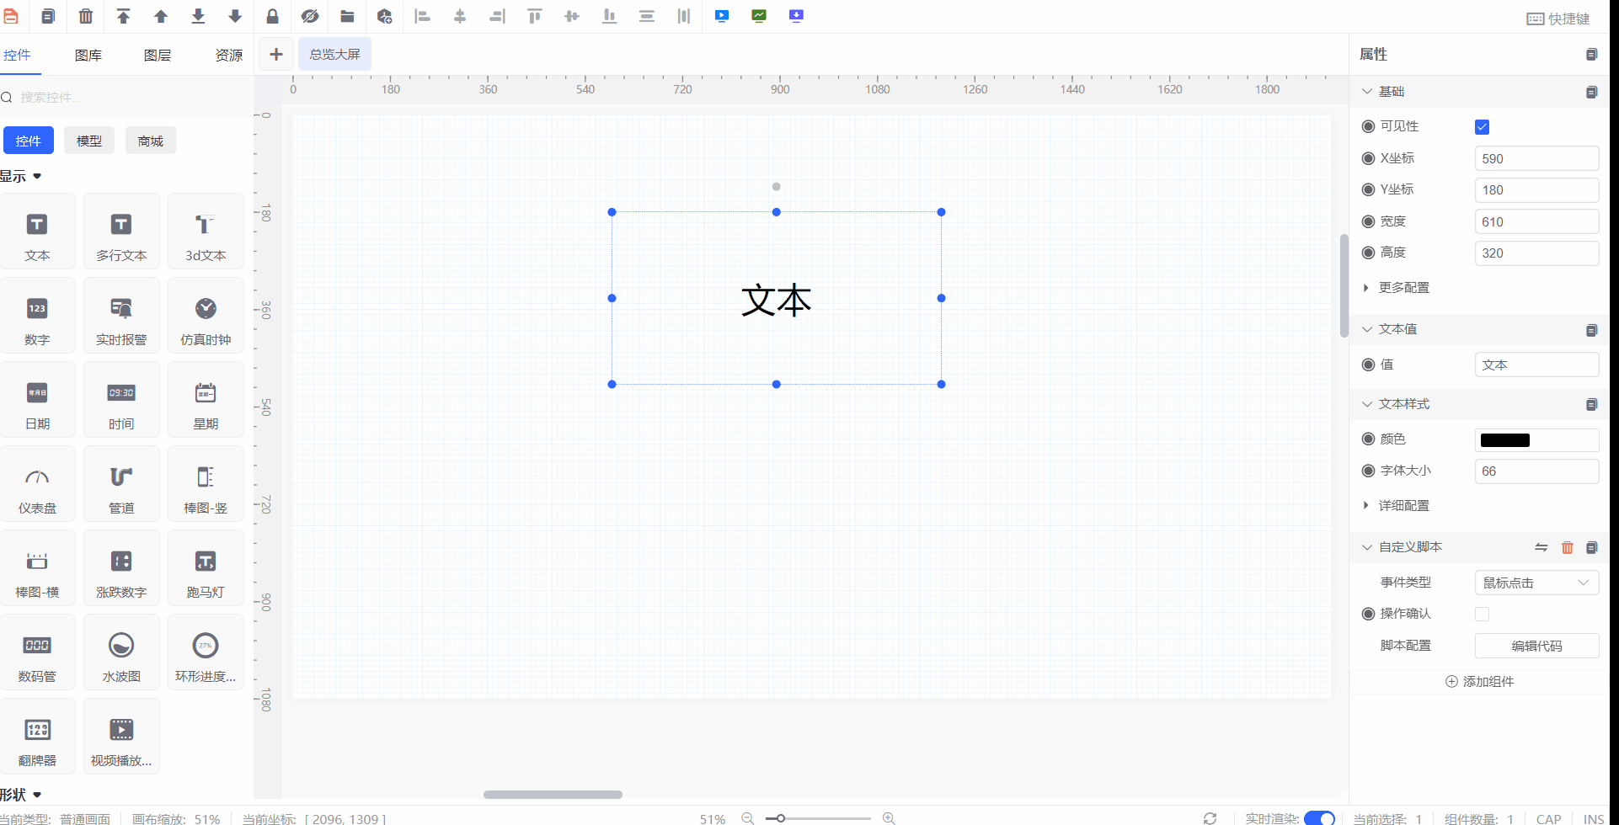Enable the 操作确认 checkbox
1619x825 pixels.
click(1482, 615)
